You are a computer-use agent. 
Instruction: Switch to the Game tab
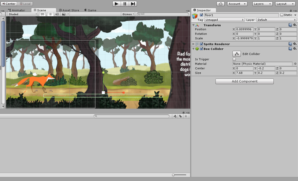pos(90,10)
